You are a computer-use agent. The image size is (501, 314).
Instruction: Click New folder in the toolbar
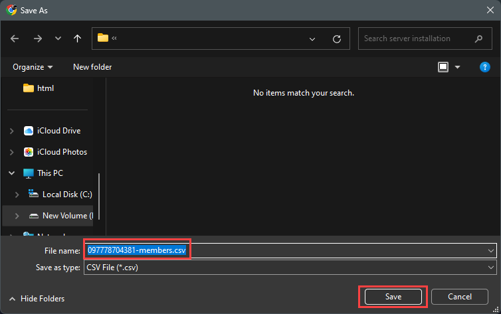92,67
